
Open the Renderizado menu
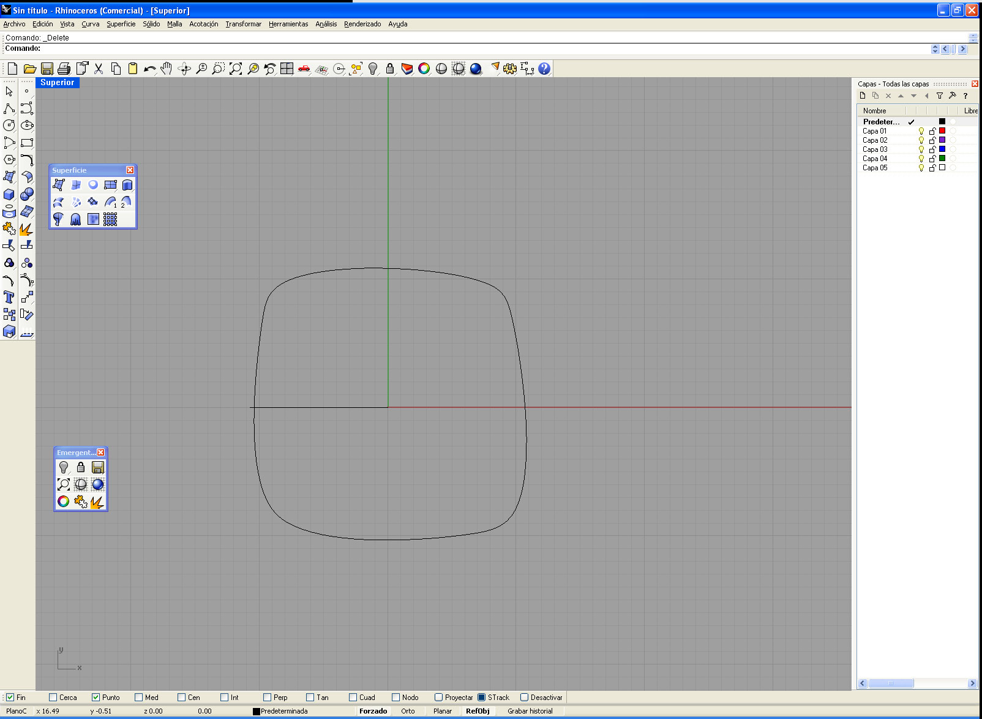[x=362, y=24]
